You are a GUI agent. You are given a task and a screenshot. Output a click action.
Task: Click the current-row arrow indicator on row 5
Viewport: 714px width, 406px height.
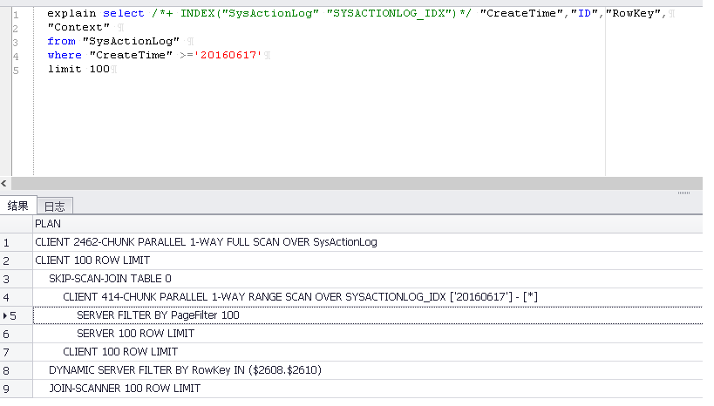(x=4, y=315)
